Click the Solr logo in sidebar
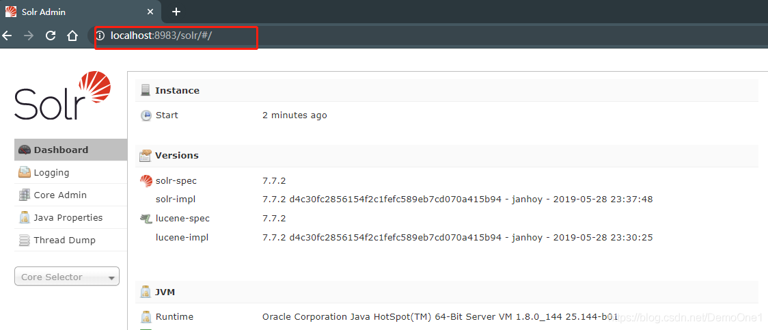Screen dimensions: 768x330 (x=62, y=96)
